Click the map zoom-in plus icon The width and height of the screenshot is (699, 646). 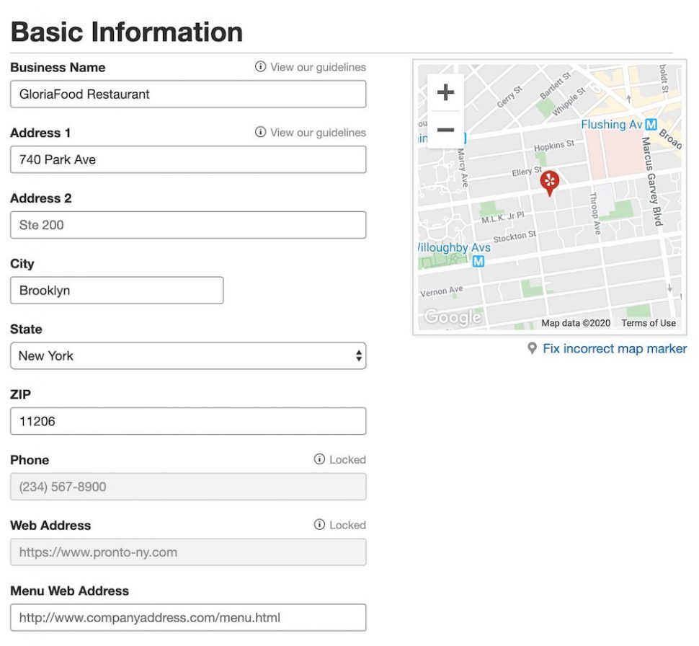click(x=445, y=92)
